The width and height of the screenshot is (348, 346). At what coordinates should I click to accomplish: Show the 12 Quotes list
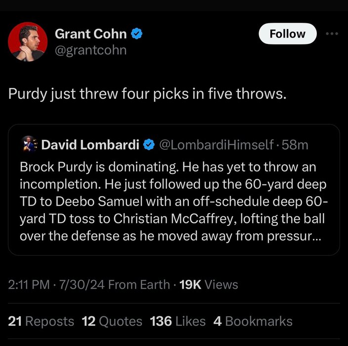(112, 321)
